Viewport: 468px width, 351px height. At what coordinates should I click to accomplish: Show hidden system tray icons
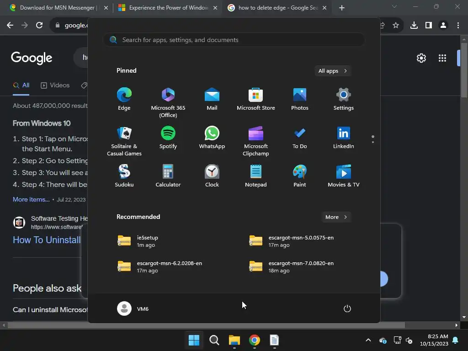(x=368, y=340)
